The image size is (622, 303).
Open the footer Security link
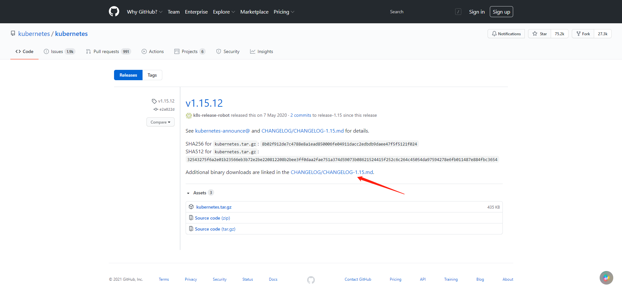(x=220, y=279)
